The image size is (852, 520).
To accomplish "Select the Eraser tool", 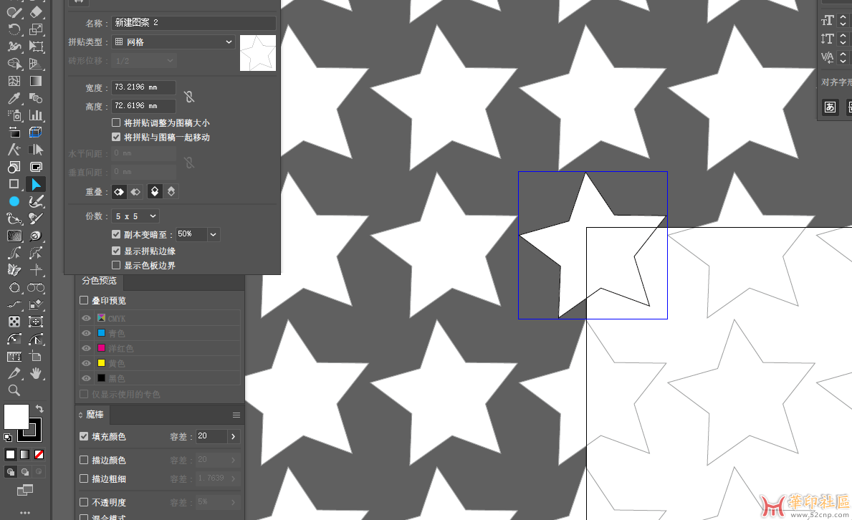I will tap(36, 11).
